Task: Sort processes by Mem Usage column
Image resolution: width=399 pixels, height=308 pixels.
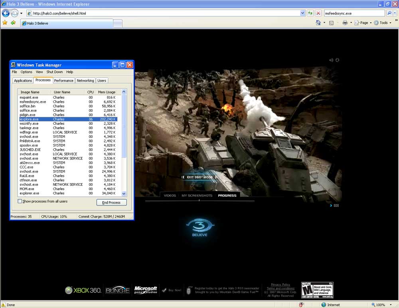Action: [107, 92]
